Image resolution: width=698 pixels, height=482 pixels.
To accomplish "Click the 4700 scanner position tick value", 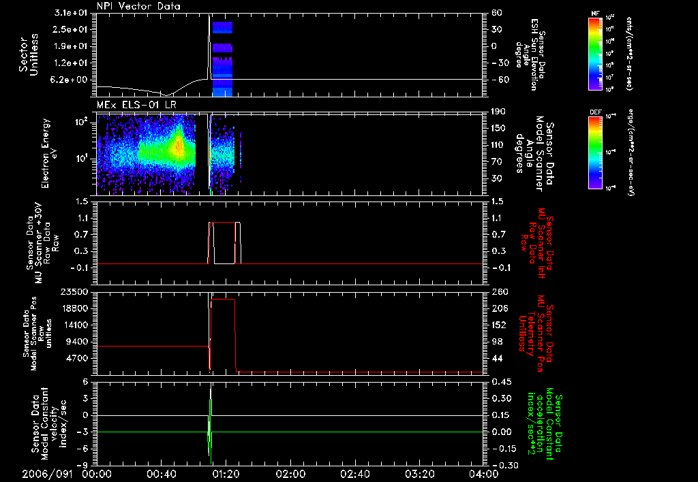I will tap(78, 358).
